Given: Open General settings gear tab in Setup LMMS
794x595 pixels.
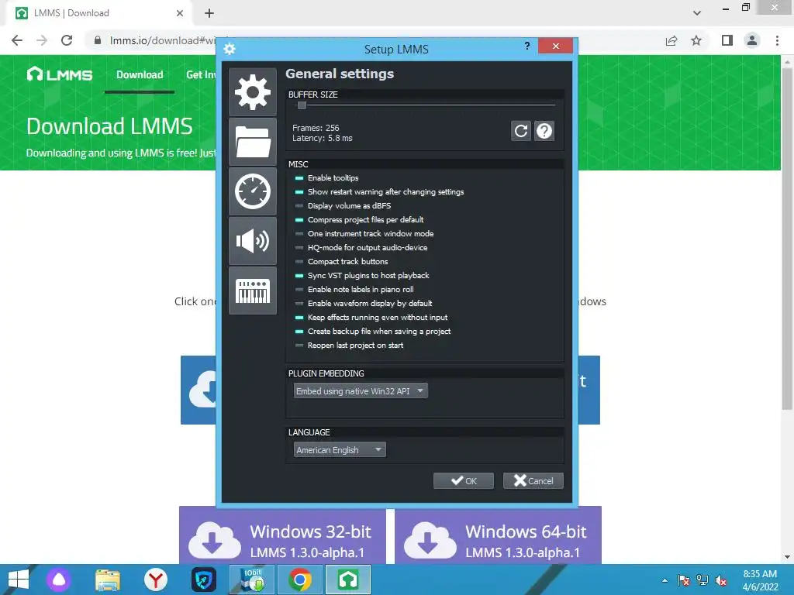Looking at the screenshot, I should pyautogui.click(x=253, y=92).
